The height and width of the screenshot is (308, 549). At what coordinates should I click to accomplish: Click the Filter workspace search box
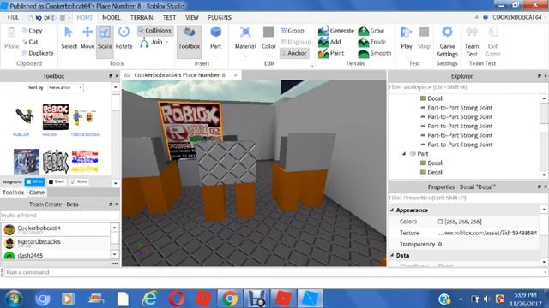(468, 87)
